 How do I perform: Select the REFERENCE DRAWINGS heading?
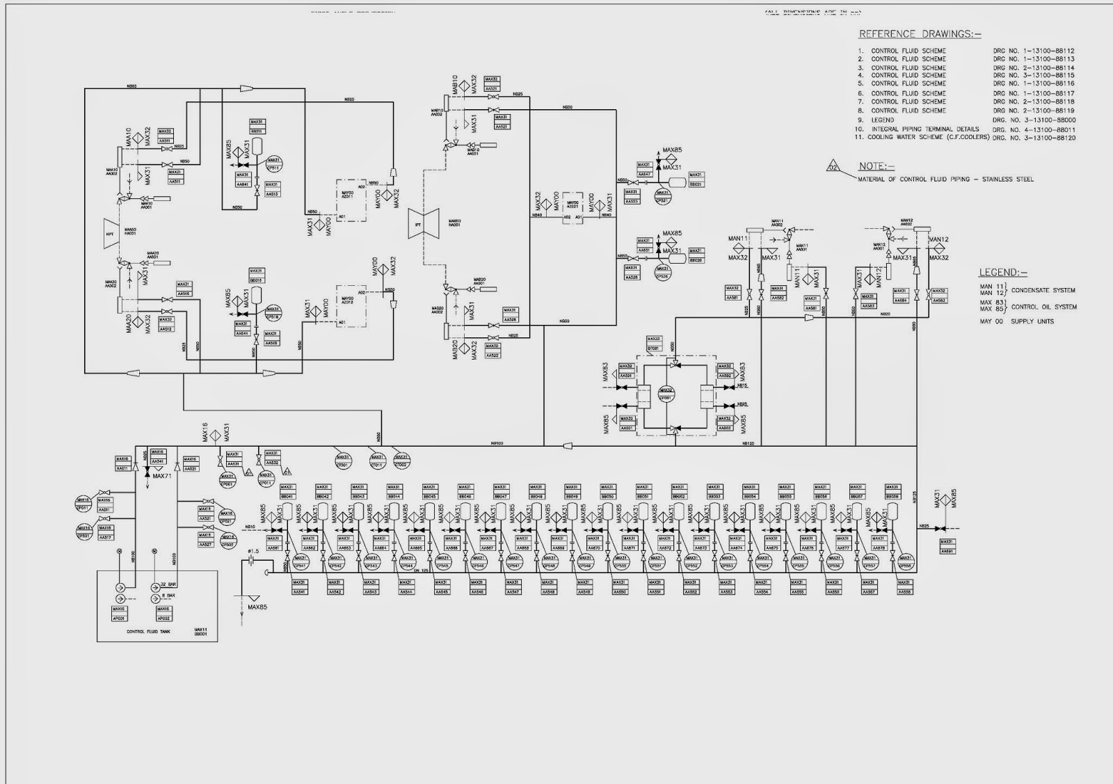click(x=920, y=34)
